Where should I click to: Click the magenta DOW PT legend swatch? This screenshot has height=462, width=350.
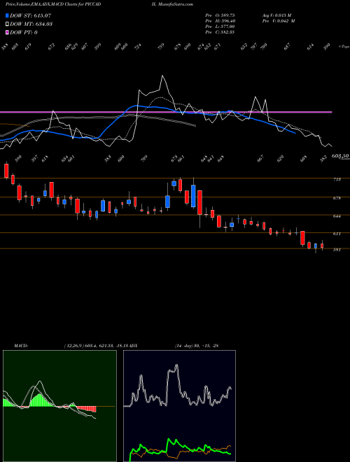point(7,32)
